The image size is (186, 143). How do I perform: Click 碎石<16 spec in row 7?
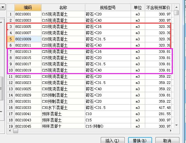108,51
